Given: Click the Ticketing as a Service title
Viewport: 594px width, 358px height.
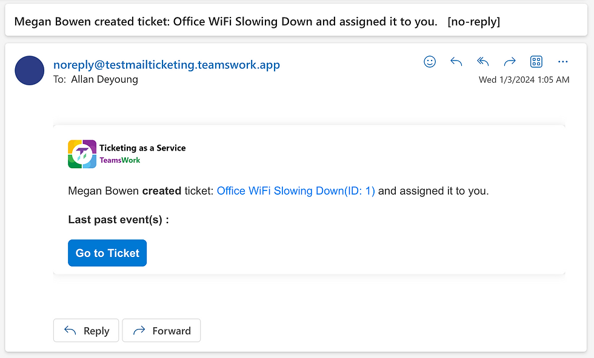Looking at the screenshot, I should [x=142, y=148].
